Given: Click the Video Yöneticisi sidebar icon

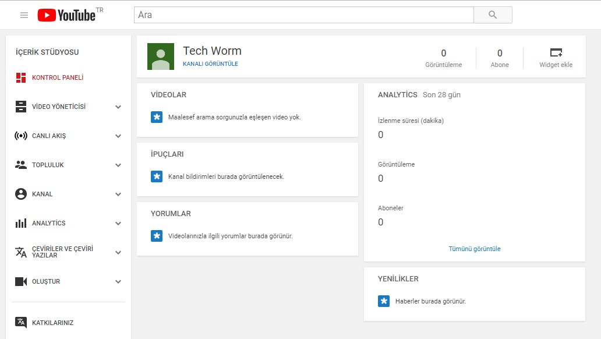Looking at the screenshot, I should (x=21, y=107).
